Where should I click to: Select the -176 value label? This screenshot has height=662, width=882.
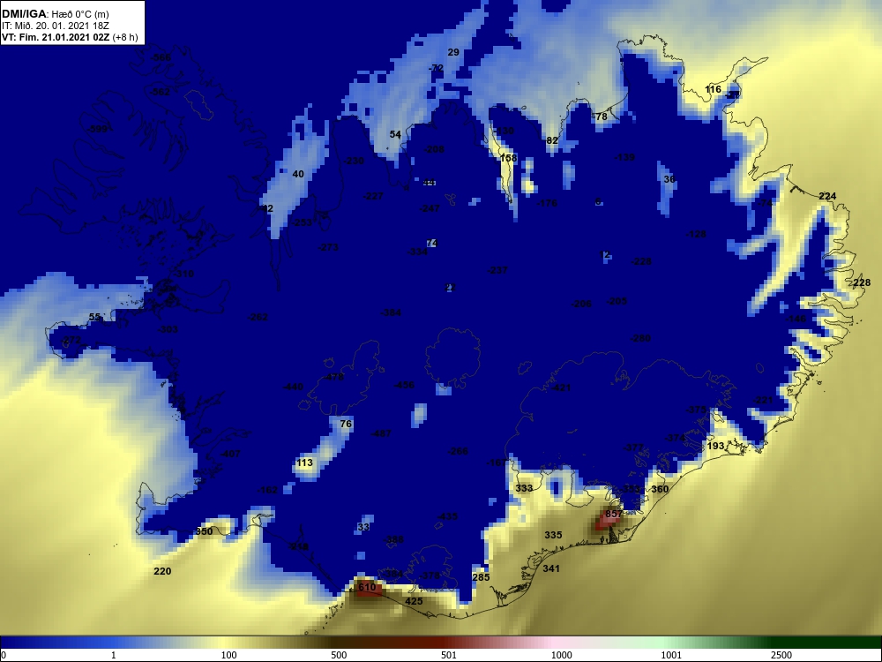click(547, 203)
